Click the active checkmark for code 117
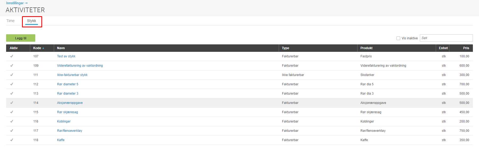Image resolution: width=479 pixels, height=152 pixels. click(12, 130)
